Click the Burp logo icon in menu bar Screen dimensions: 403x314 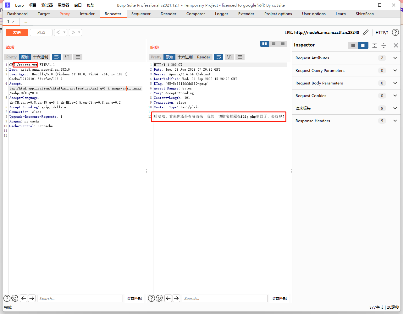7,5
